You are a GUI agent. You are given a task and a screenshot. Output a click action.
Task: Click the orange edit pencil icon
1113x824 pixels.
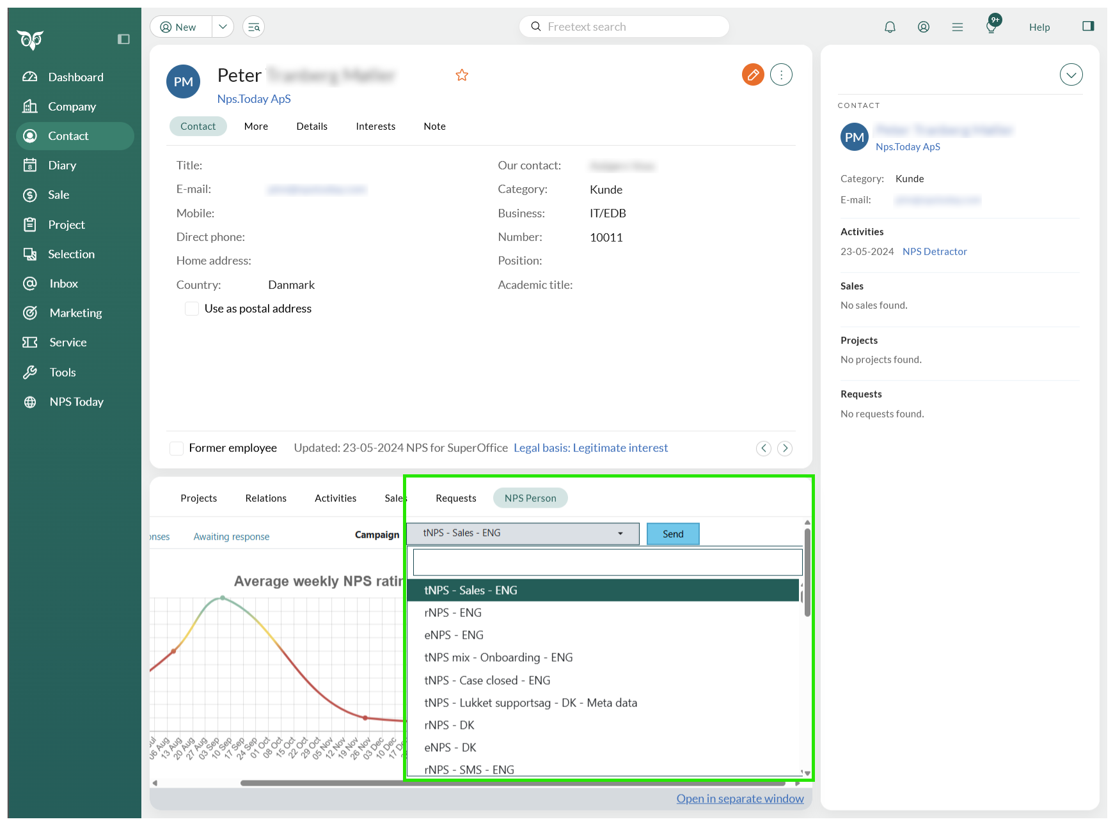pos(753,75)
